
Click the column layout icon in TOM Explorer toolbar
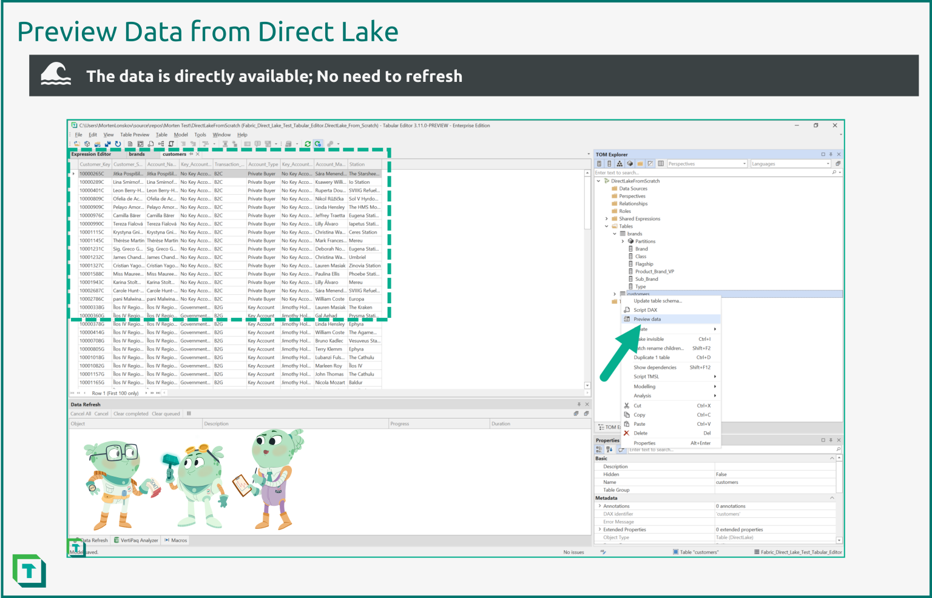661,163
